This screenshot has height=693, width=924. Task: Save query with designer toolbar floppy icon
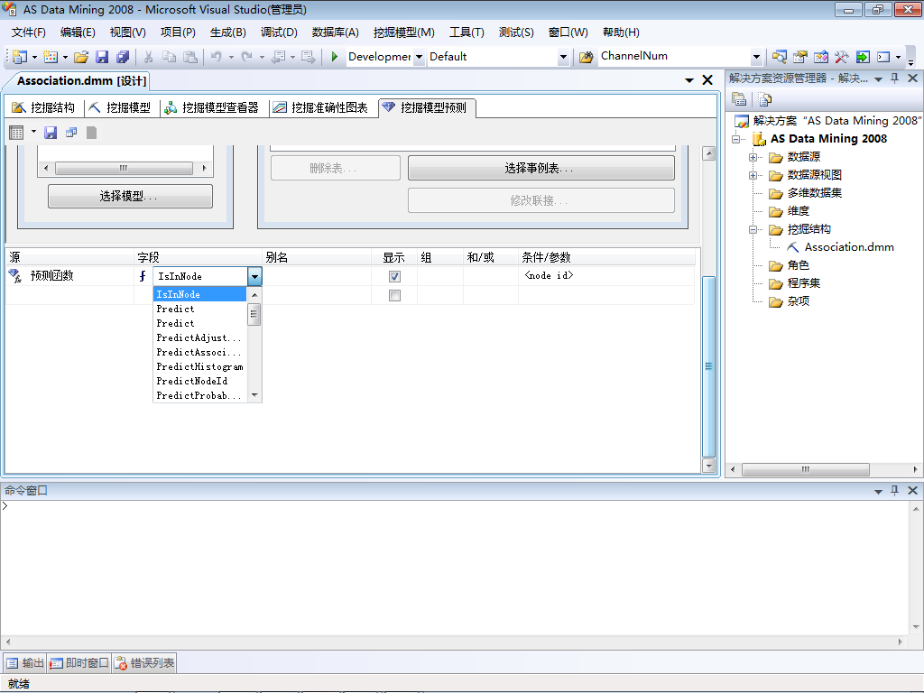[x=51, y=133]
